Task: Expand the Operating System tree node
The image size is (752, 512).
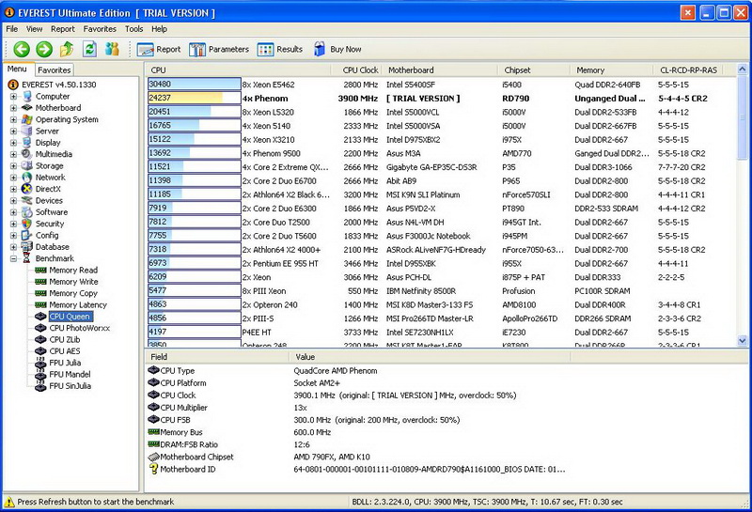Action: click(x=13, y=119)
